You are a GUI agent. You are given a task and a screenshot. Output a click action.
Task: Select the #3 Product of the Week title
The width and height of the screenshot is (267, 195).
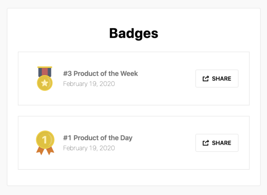[x=101, y=74]
